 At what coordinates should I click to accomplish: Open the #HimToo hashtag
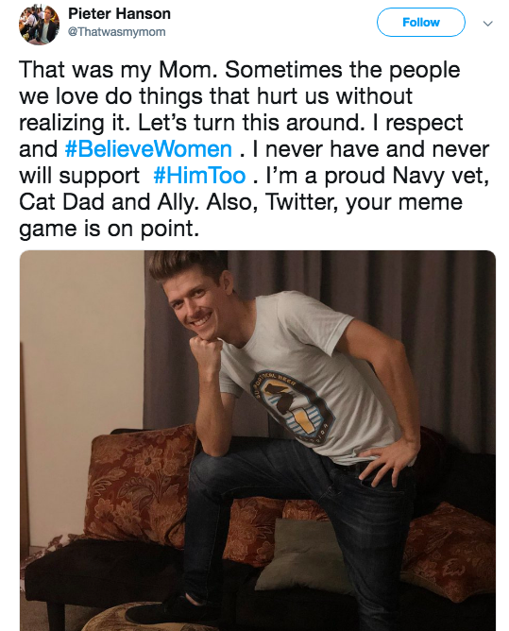point(199,176)
